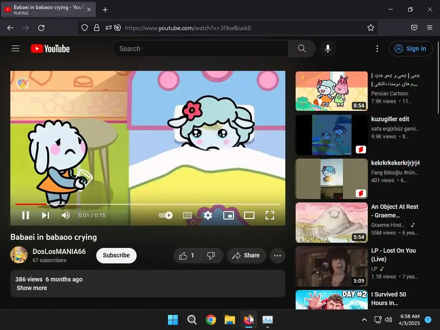Play An Object At Rest video
Screen dimensions: 440x330
(331, 222)
